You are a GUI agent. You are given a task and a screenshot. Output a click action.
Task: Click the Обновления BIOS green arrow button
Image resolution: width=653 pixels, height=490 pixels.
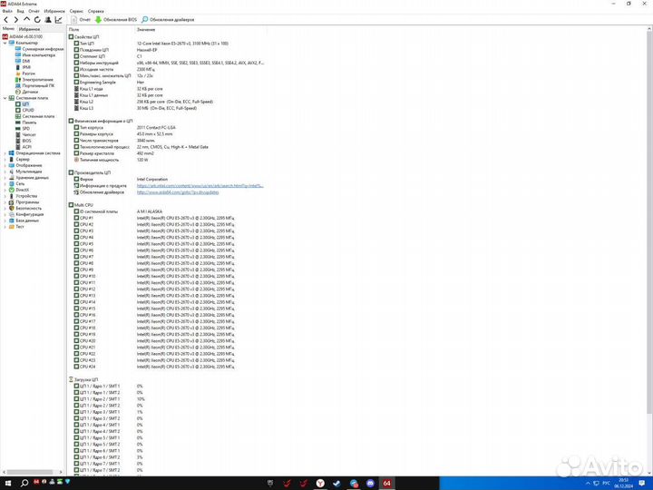point(116,20)
